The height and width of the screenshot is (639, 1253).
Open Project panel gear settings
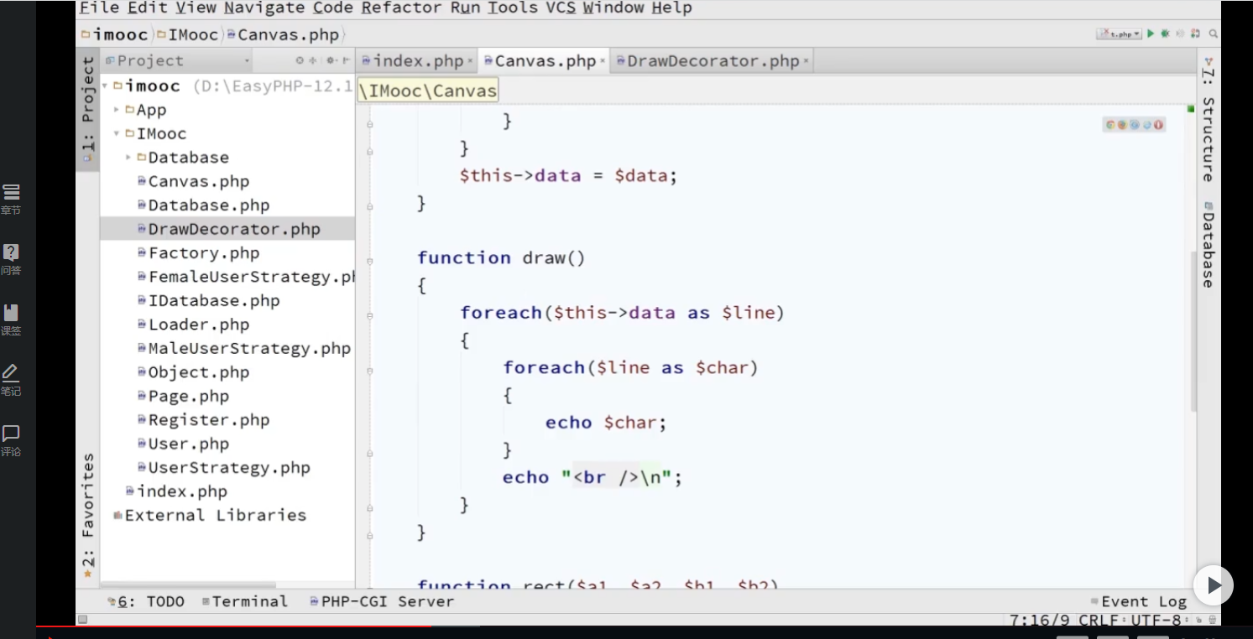pos(332,60)
